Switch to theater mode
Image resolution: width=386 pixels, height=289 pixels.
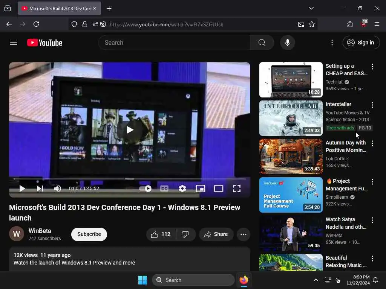tap(218, 189)
